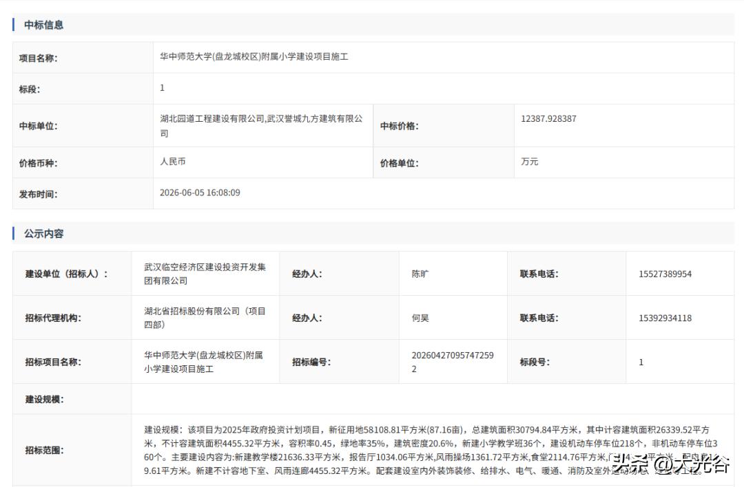Select tender number 202604270957472592

(x=453, y=362)
